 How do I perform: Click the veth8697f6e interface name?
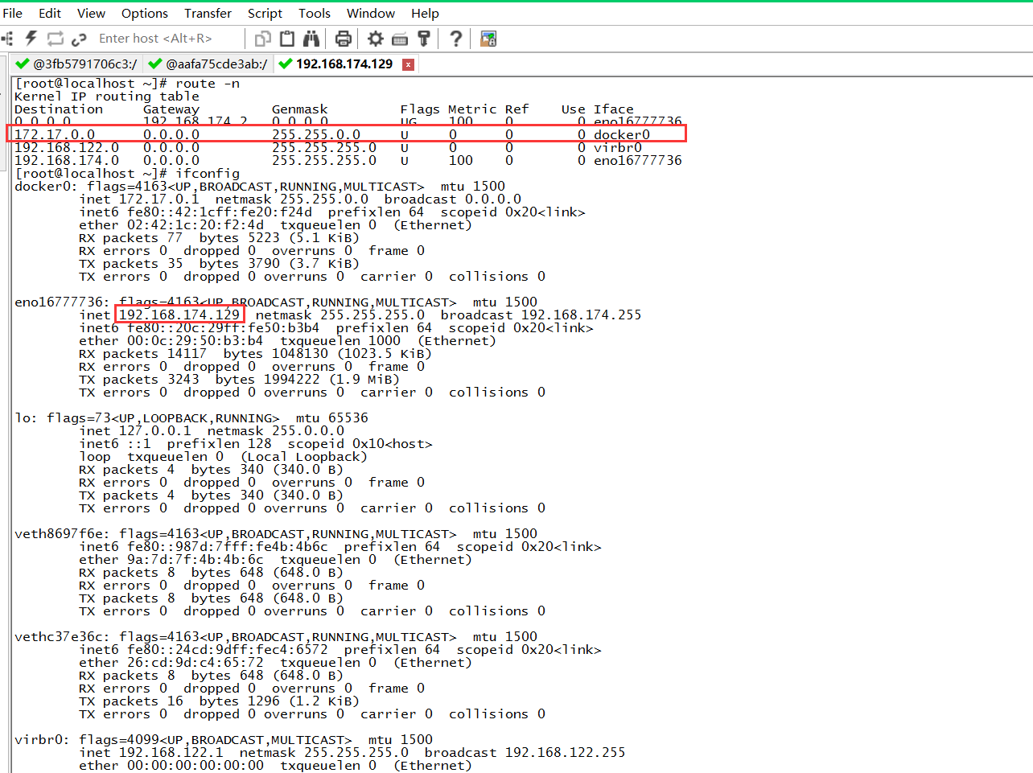coord(59,533)
